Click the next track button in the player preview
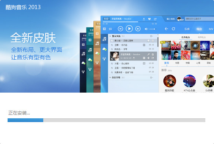Screen dimensions: 214x144 (138, 29)
